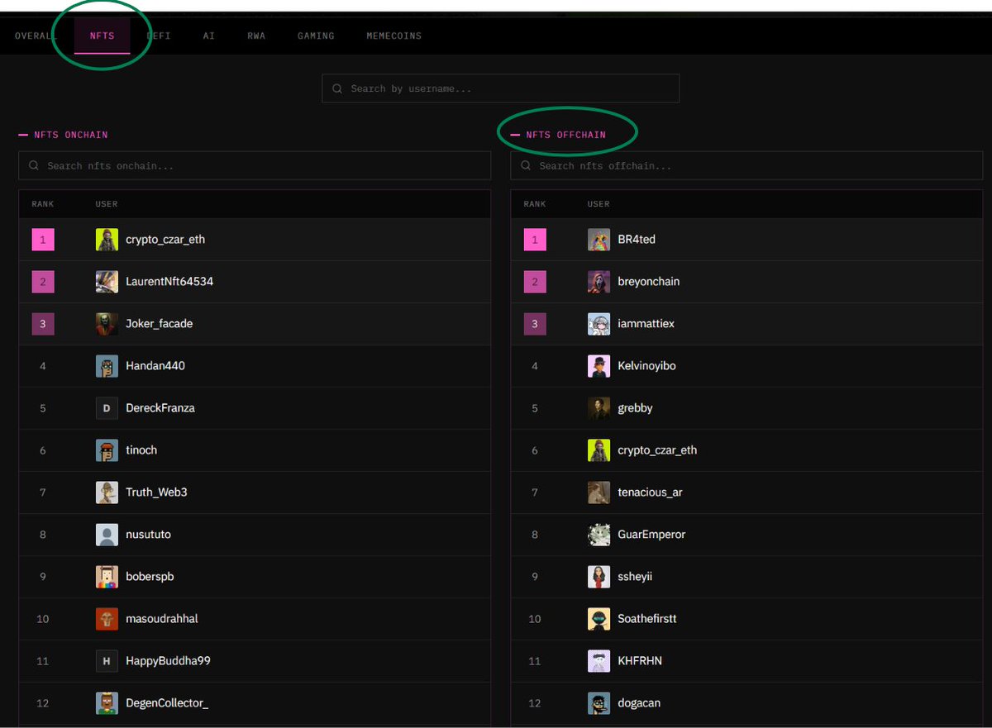Select username DereckFranza
The image size is (992, 728).
160,408
